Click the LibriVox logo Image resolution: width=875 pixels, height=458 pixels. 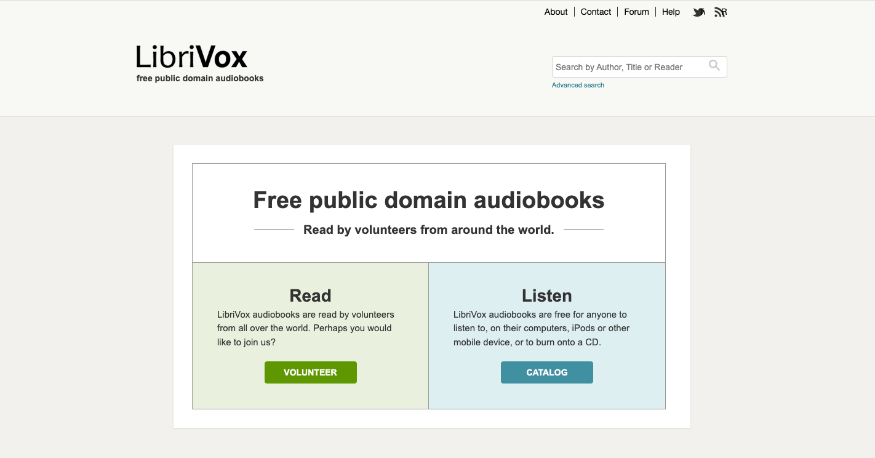tap(191, 57)
